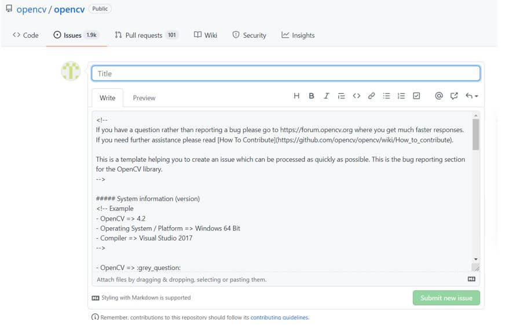The width and height of the screenshot is (509, 332).
Task: Add a bulleted list
Action: (386, 96)
